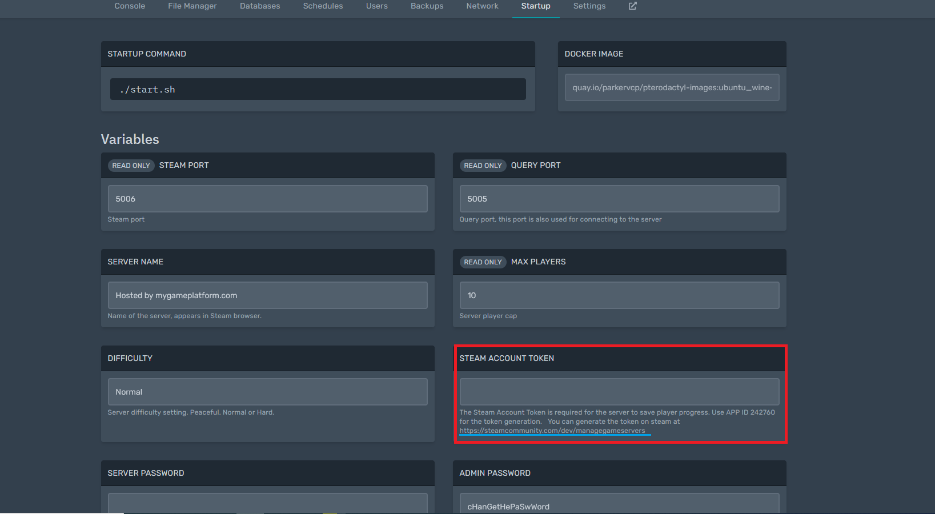935x514 pixels.
Task: Open the Settings tab
Action: (589, 6)
